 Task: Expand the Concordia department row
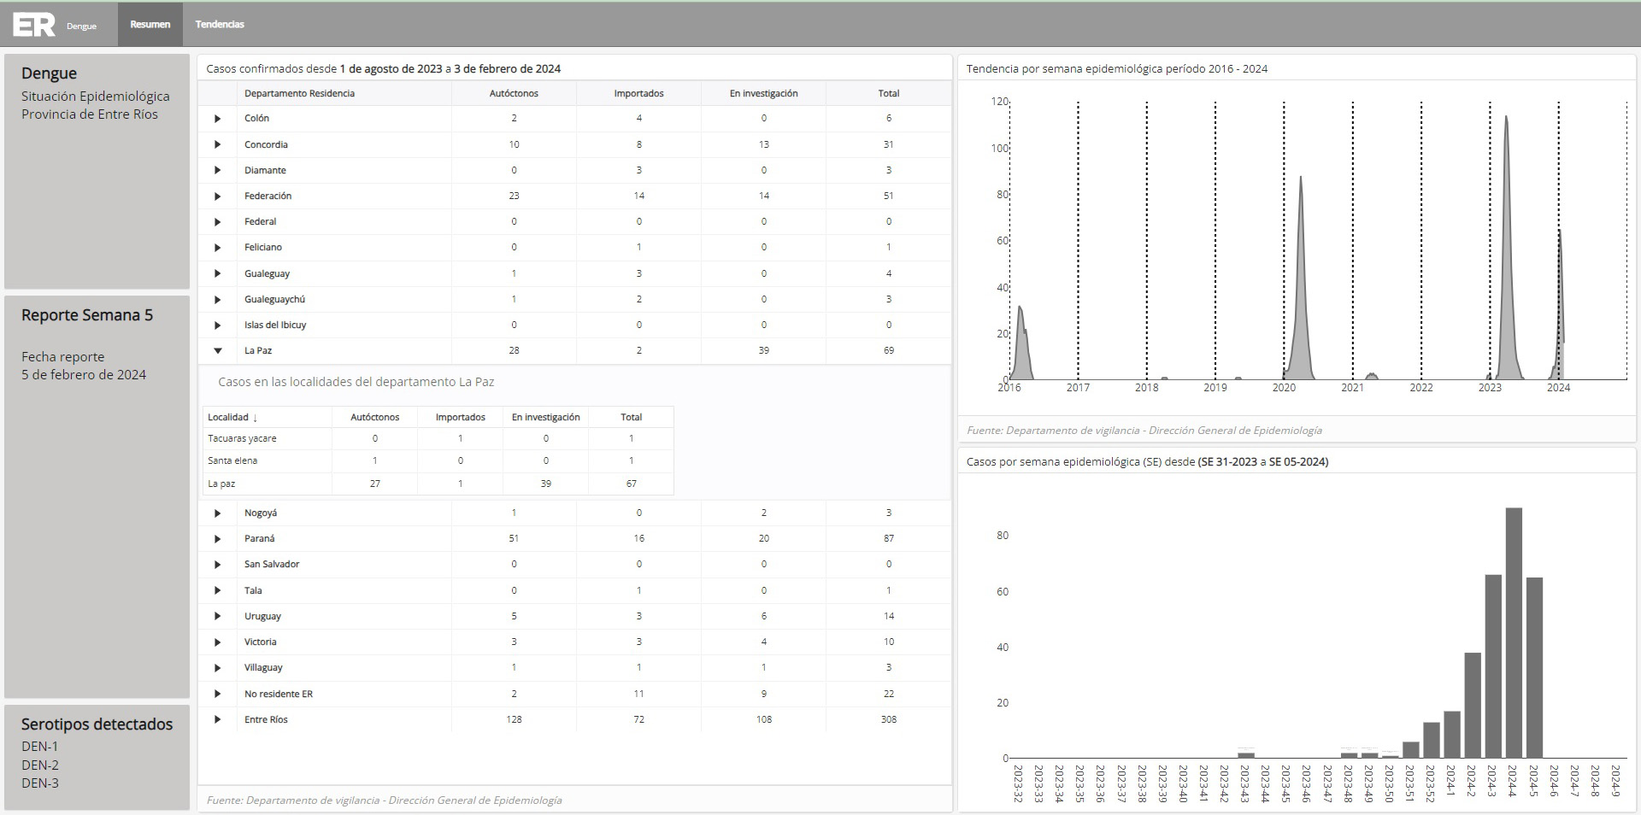[217, 145]
